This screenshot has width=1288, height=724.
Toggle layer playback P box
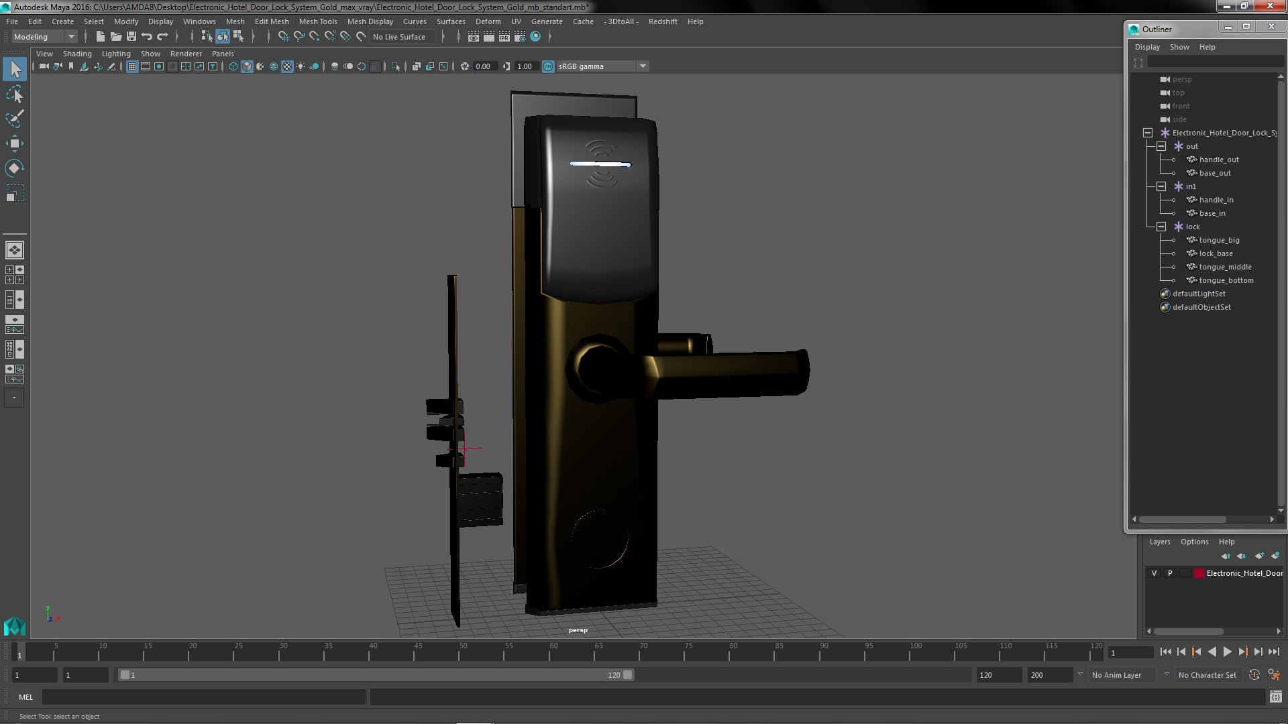pos(1170,573)
